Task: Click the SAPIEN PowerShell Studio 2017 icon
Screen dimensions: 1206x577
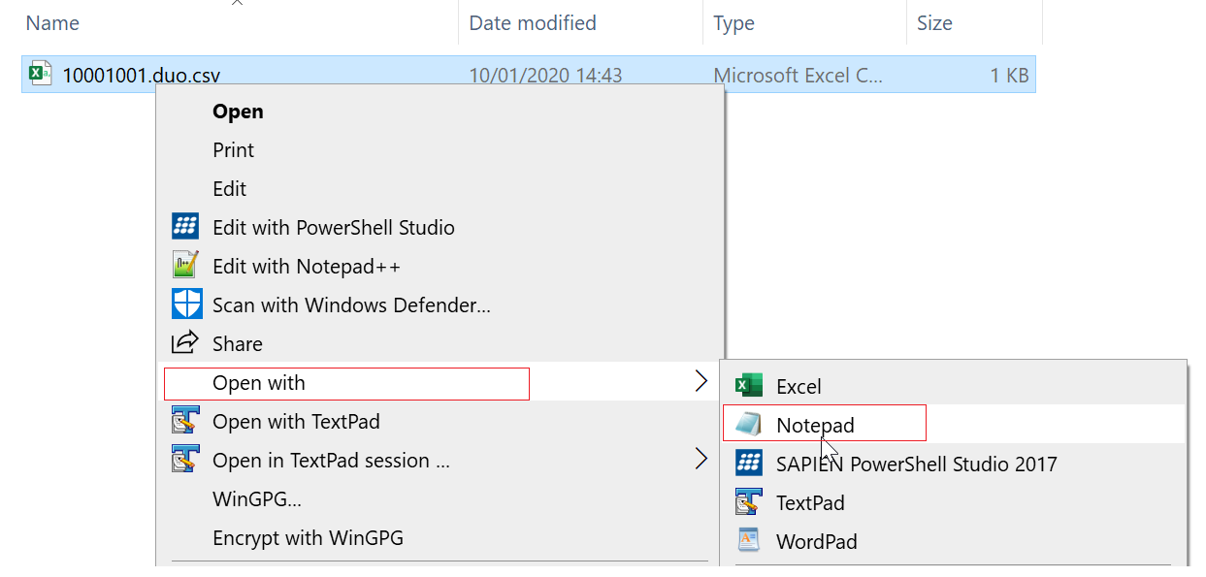Action: [x=748, y=464]
